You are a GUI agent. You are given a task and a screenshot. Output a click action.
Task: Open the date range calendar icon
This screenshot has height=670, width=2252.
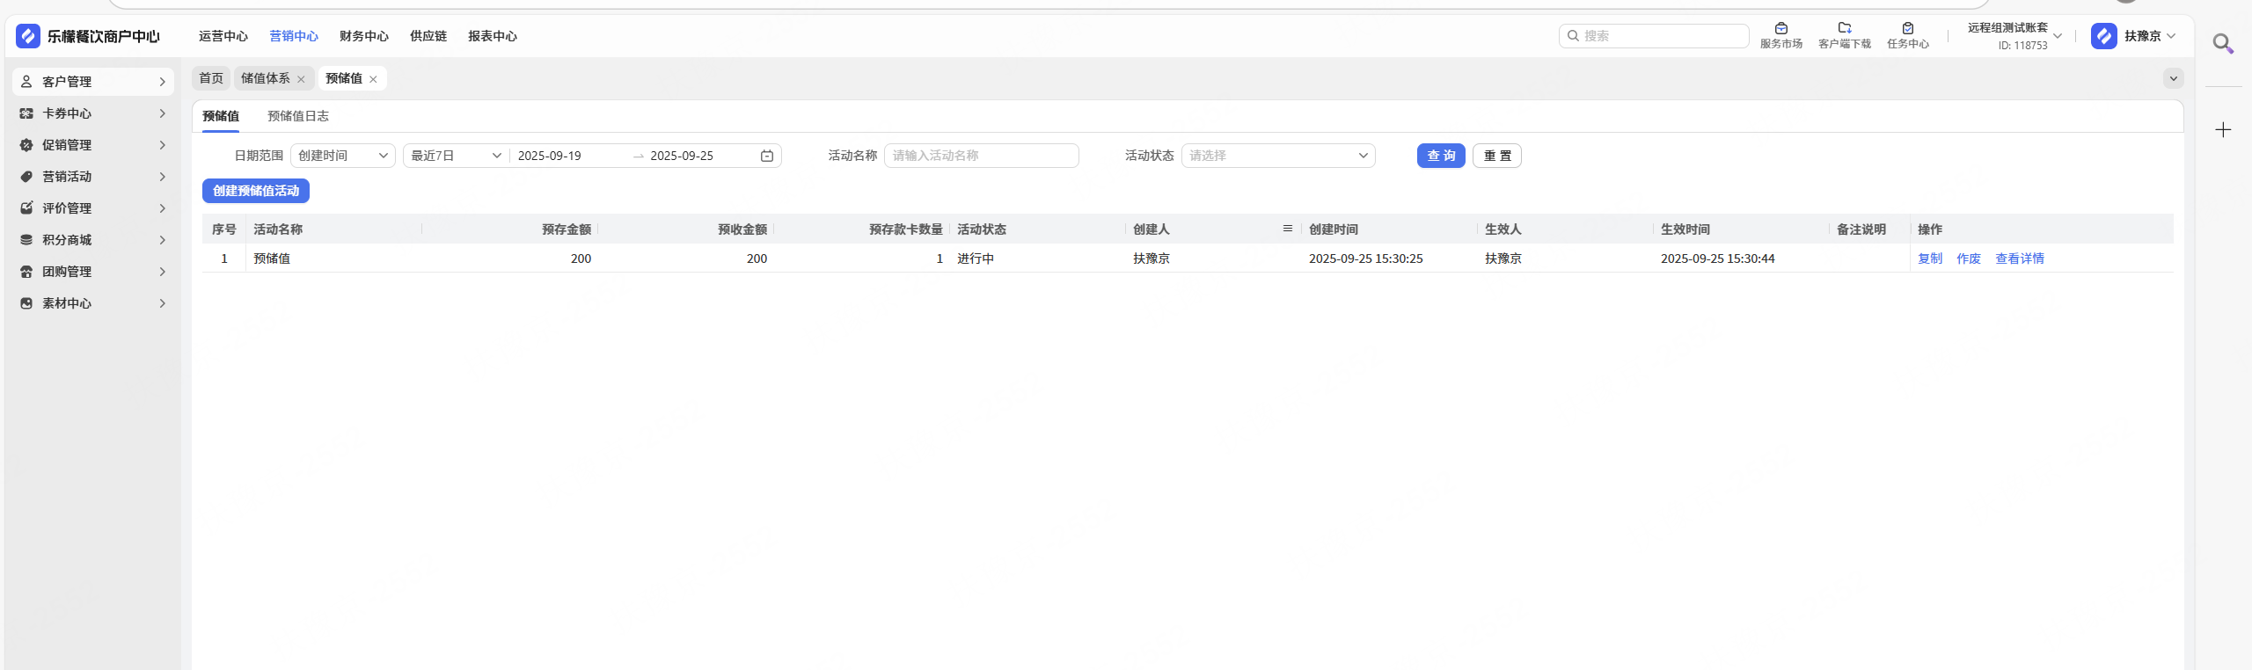(x=767, y=156)
